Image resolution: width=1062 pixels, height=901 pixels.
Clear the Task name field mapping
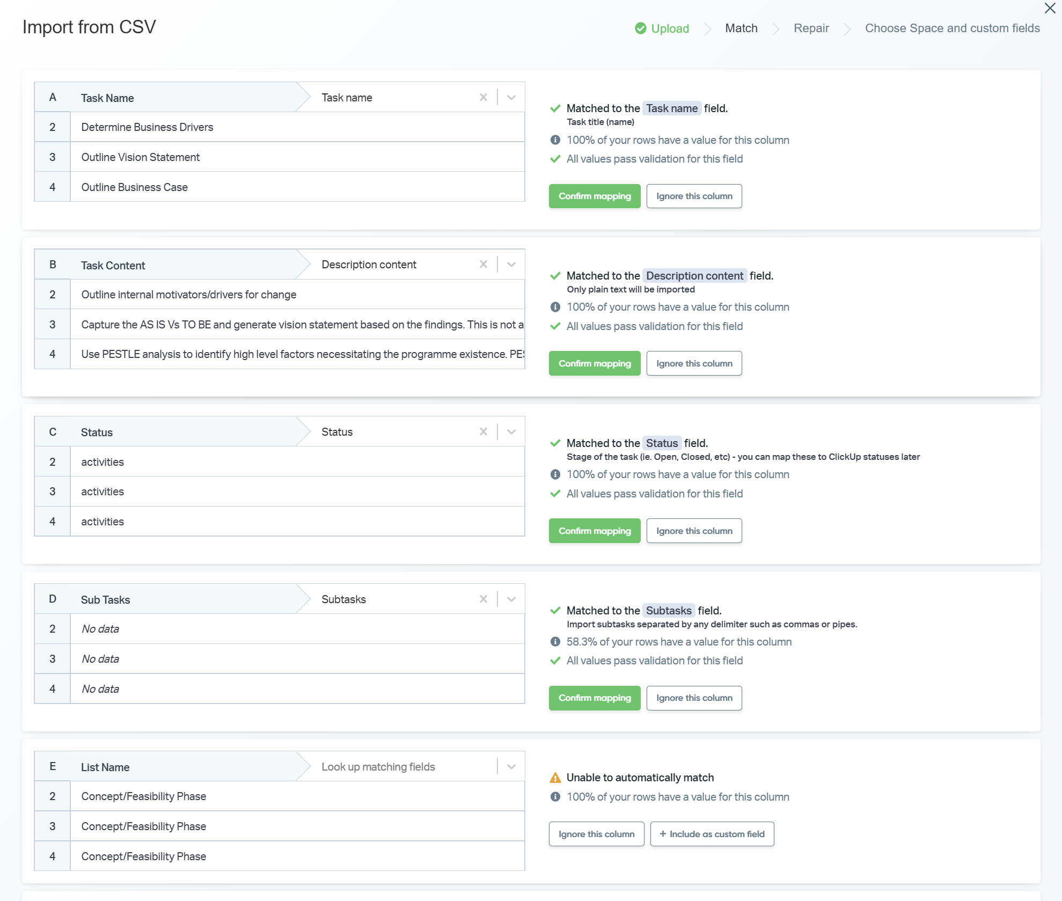pyautogui.click(x=484, y=97)
